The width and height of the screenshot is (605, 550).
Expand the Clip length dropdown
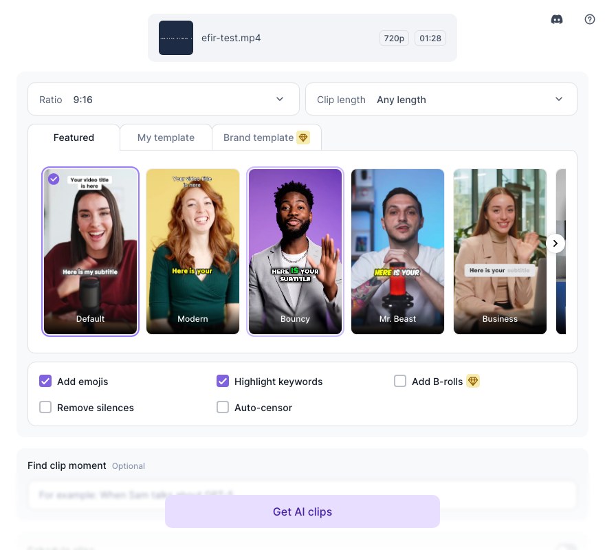click(441, 99)
